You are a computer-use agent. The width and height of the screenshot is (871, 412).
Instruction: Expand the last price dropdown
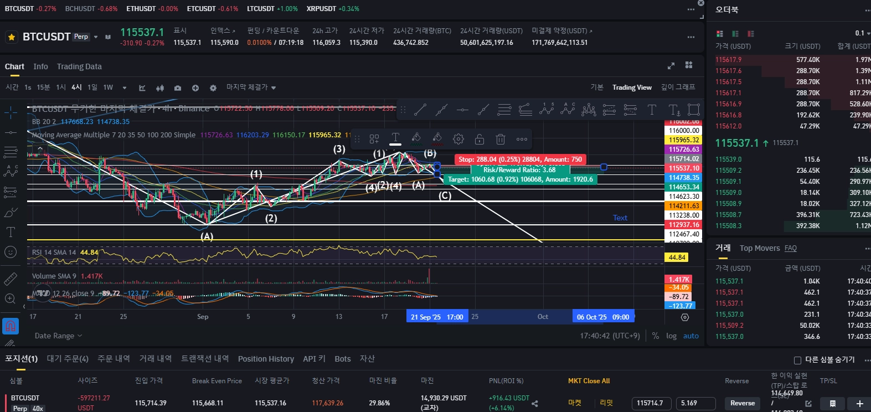click(251, 87)
